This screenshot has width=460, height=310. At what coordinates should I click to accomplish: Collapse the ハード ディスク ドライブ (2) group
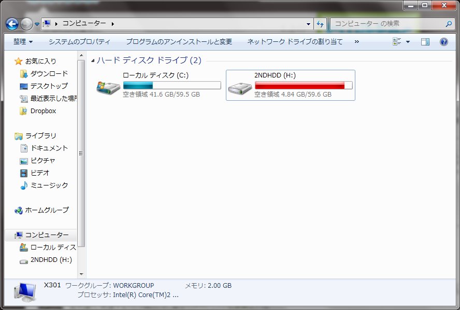coord(92,60)
